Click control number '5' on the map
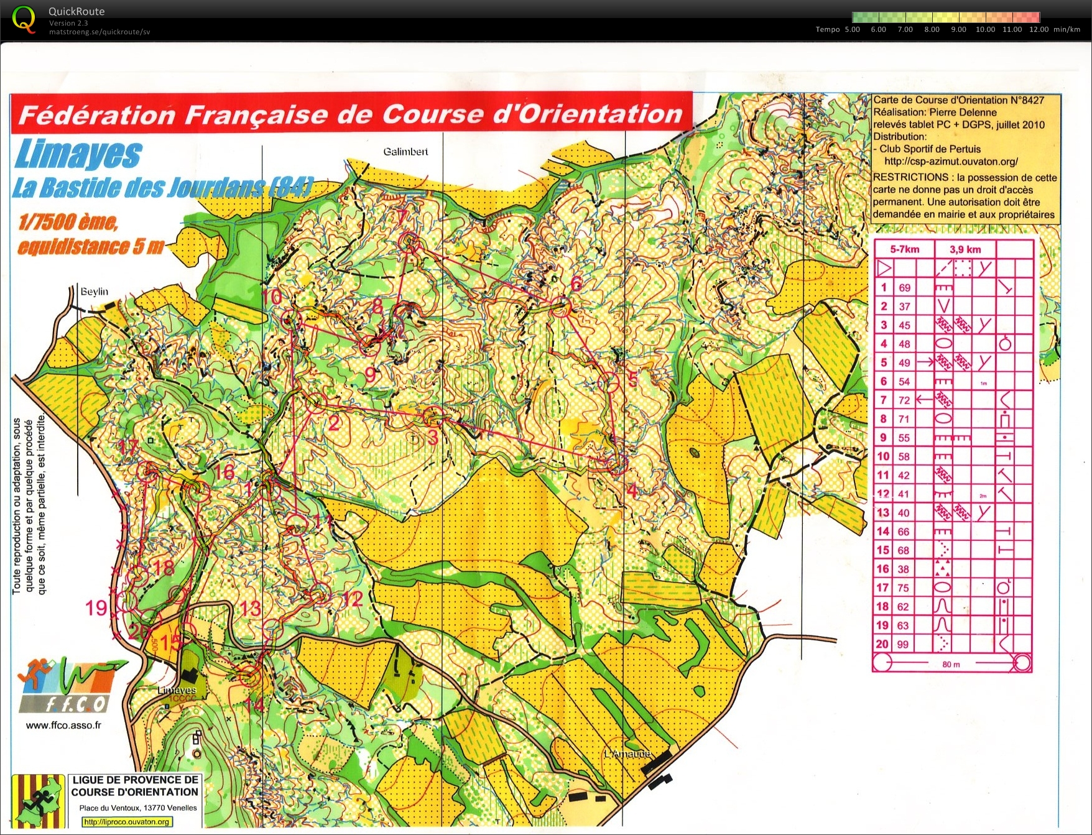 click(x=633, y=379)
